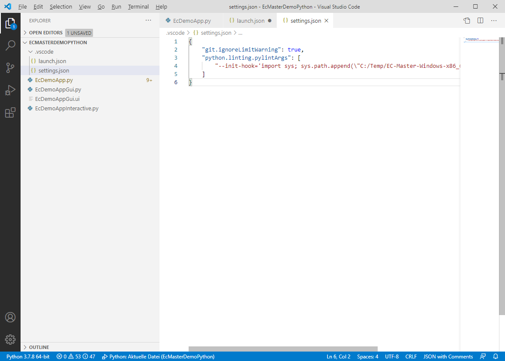
Task: Click the Accounts icon
Action: click(x=10, y=317)
